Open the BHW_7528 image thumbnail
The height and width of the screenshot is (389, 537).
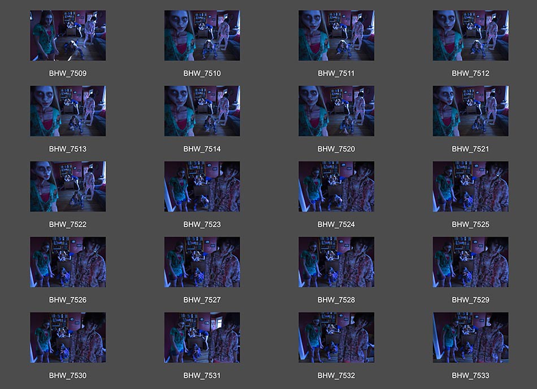click(336, 262)
